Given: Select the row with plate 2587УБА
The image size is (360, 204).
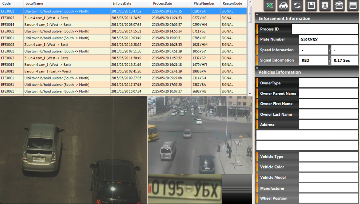Looking at the screenshot, I should click(123, 85).
